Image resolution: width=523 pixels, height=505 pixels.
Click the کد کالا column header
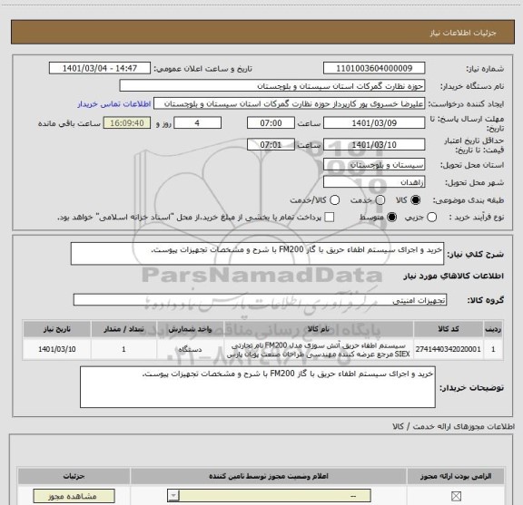(x=449, y=329)
